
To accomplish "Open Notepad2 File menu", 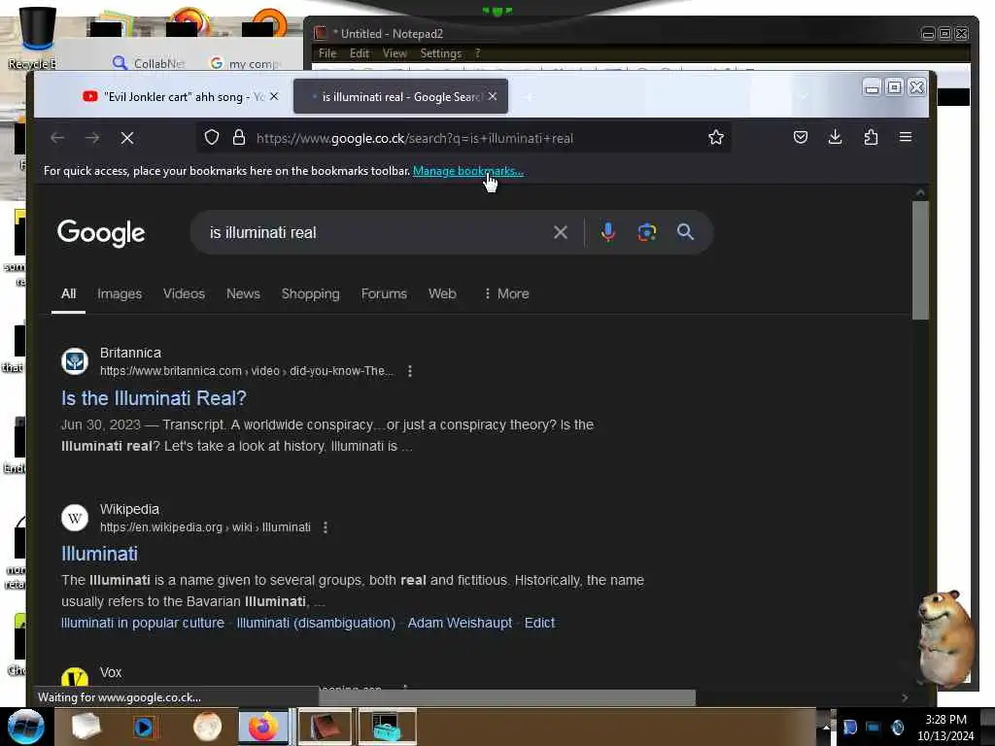I will pyautogui.click(x=326, y=53).
